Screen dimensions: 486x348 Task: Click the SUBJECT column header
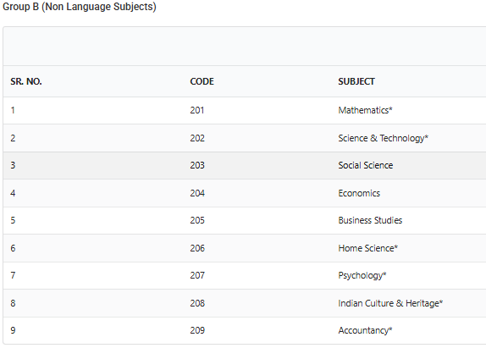click(x=356, y=81)
